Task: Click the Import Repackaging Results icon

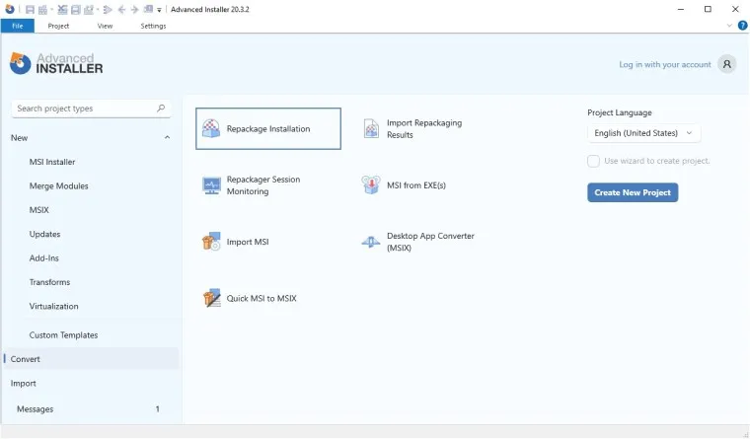Action: (x=371, y=128)
